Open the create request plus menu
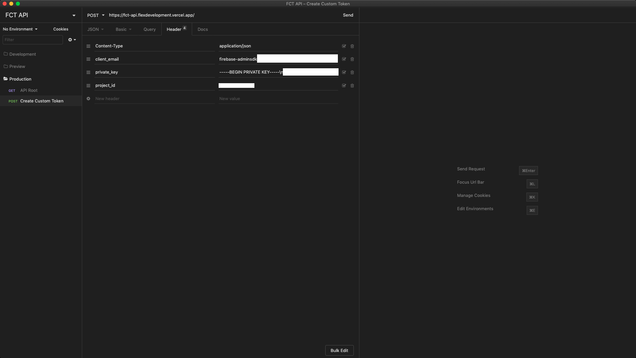The width and height of the screenshot is (636, 358). pos(72,40)
